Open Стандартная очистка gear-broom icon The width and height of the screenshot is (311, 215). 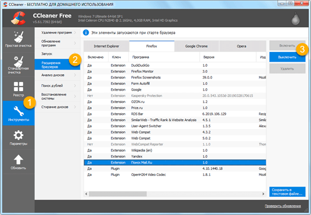(x=19, y=62)
